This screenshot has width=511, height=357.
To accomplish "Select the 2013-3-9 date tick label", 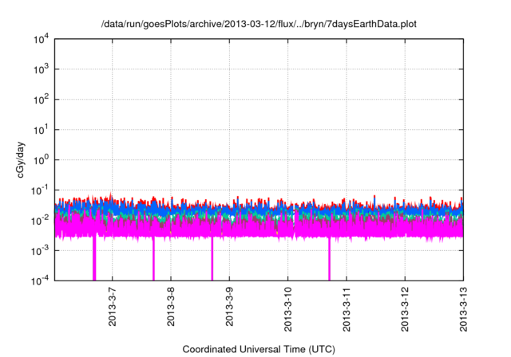I will coord(229,308).
